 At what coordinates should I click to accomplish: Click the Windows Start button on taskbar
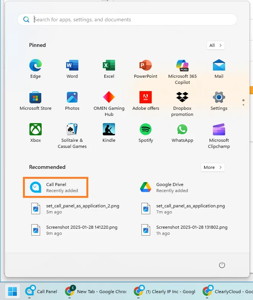coord(13,291)
